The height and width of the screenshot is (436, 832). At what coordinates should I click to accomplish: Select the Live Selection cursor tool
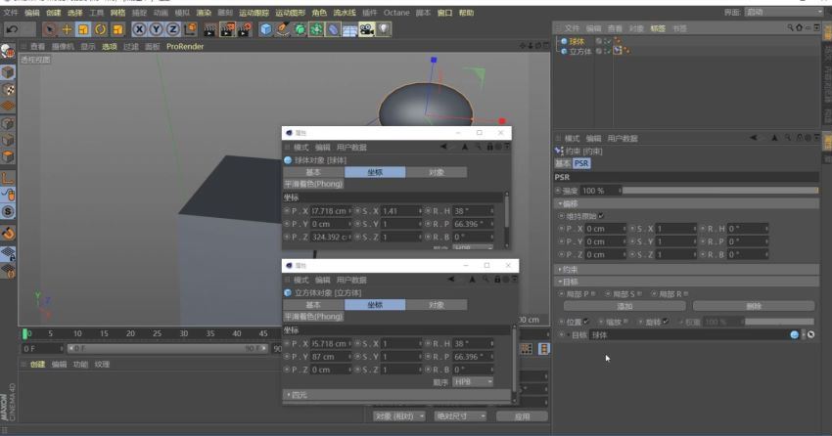[49, 29]
